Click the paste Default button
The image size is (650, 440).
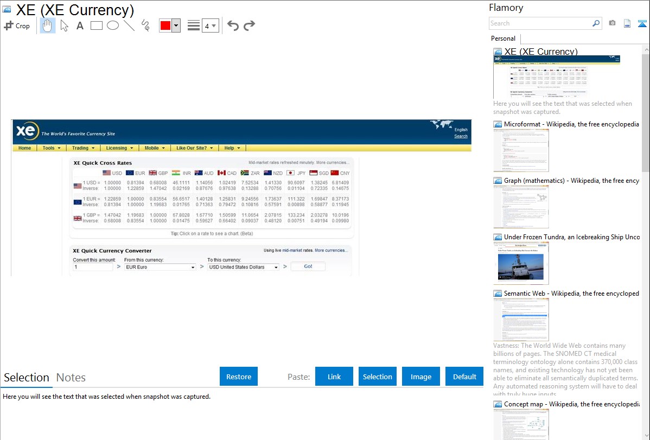click(x=464, y=377)
